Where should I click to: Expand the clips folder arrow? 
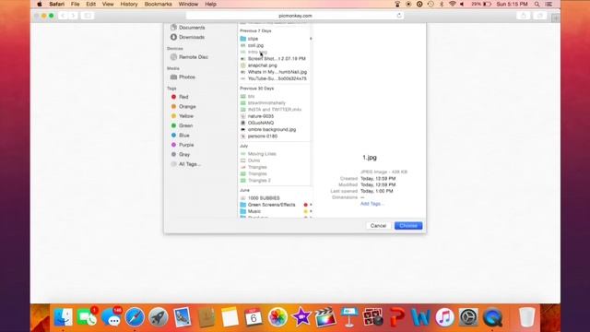click(x=311, y=39)
